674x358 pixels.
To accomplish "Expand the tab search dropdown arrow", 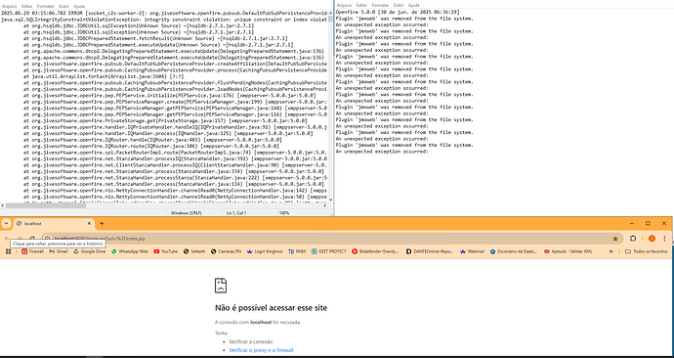I will coord(6,223).
